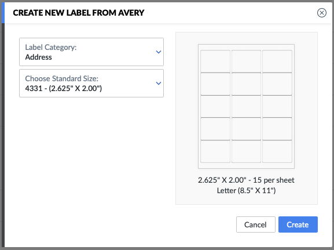
Task: Select the last-row first-column label in the preview
Action: (x=215, y=151)
